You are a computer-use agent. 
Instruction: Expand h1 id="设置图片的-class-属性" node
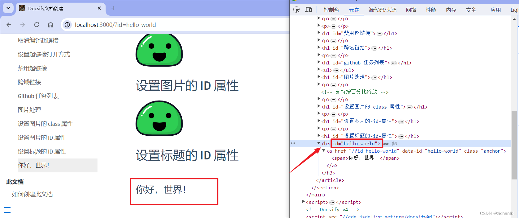(x=319, y=106)
